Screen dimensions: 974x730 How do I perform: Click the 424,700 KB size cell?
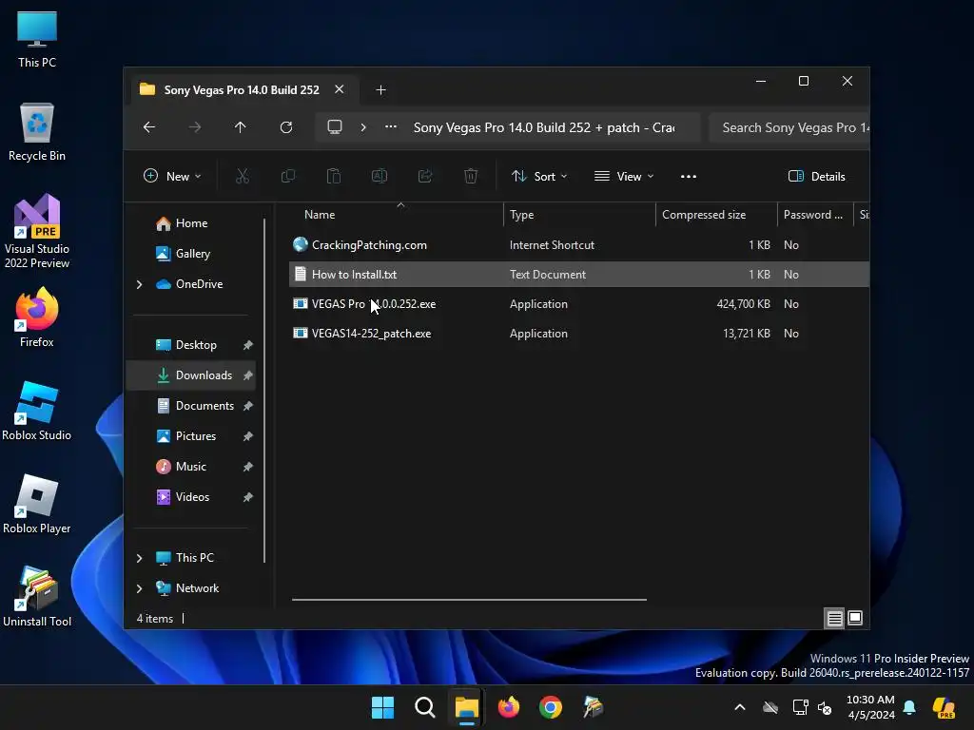[x=743, y=303]
